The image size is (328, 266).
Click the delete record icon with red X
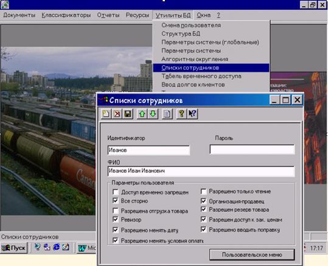point(117,114)
